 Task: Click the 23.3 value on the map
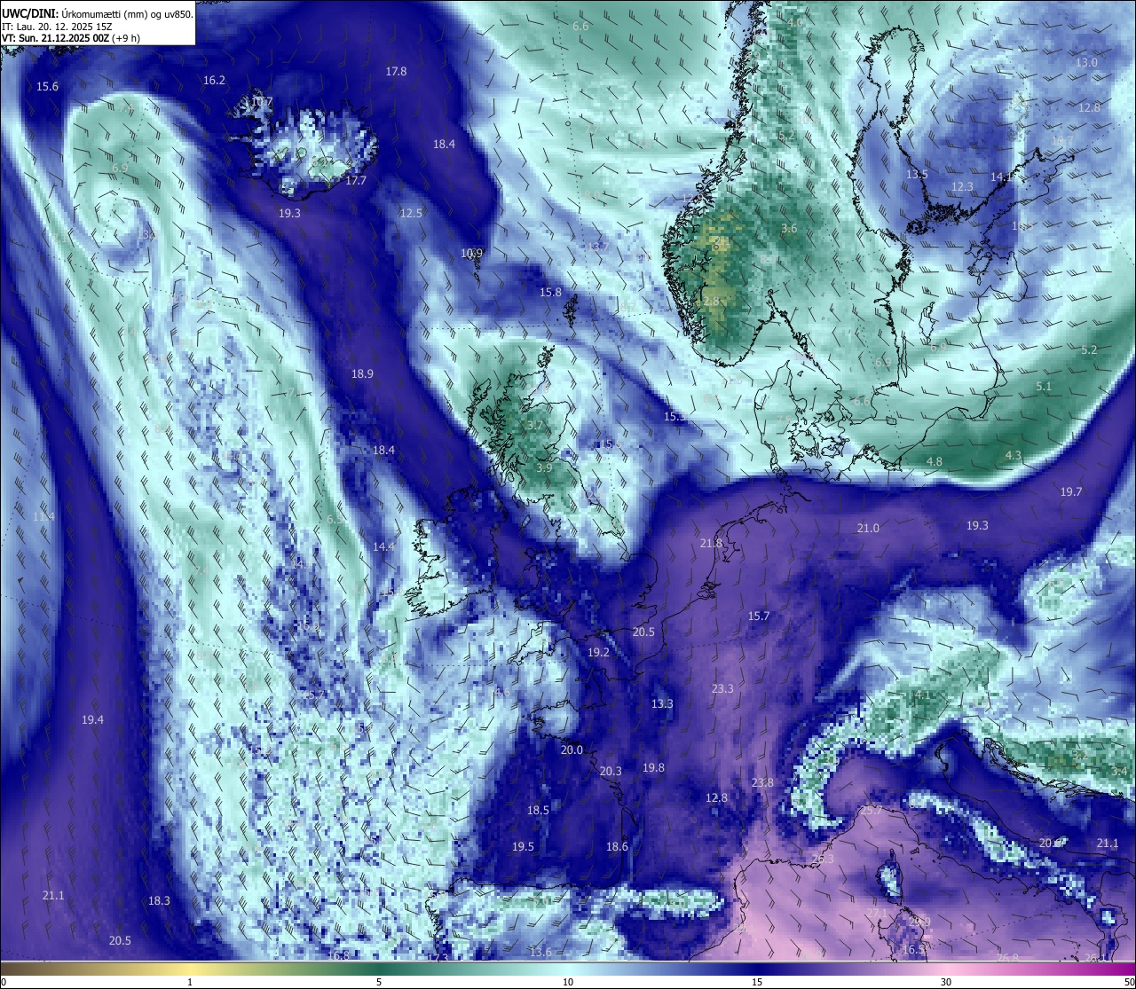click(x=722, y=689)
